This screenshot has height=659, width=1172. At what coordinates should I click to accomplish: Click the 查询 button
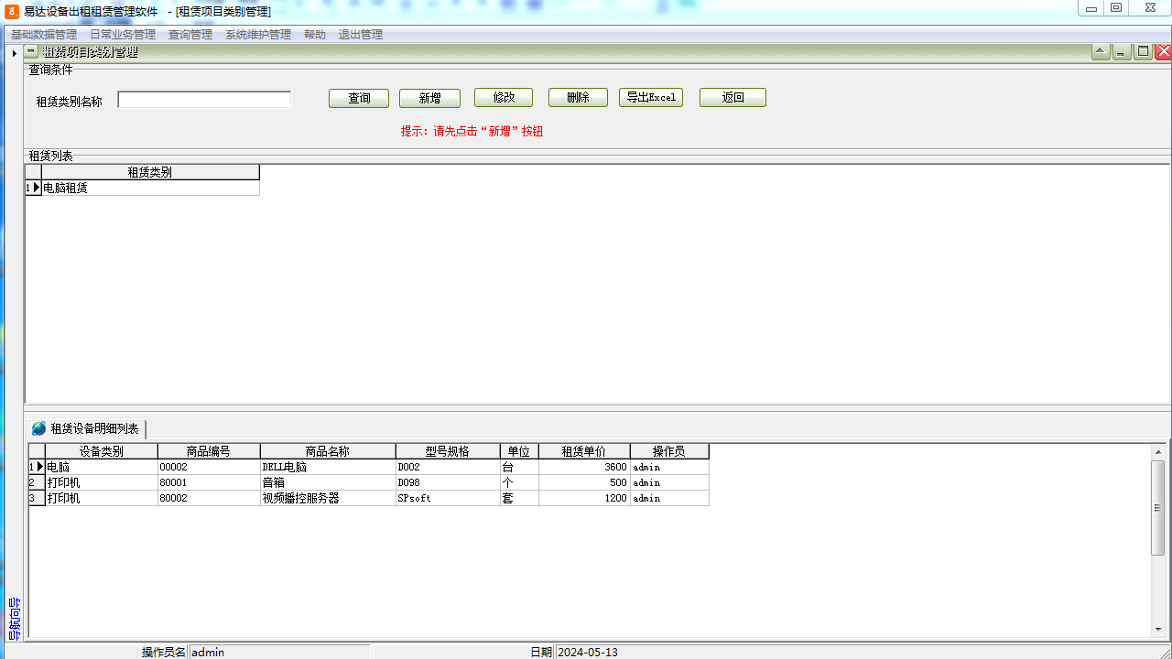tap(358, 98)
